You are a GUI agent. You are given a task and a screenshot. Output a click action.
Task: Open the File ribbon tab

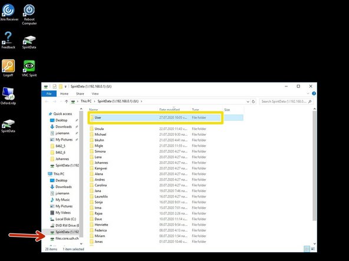pos(49,93)
